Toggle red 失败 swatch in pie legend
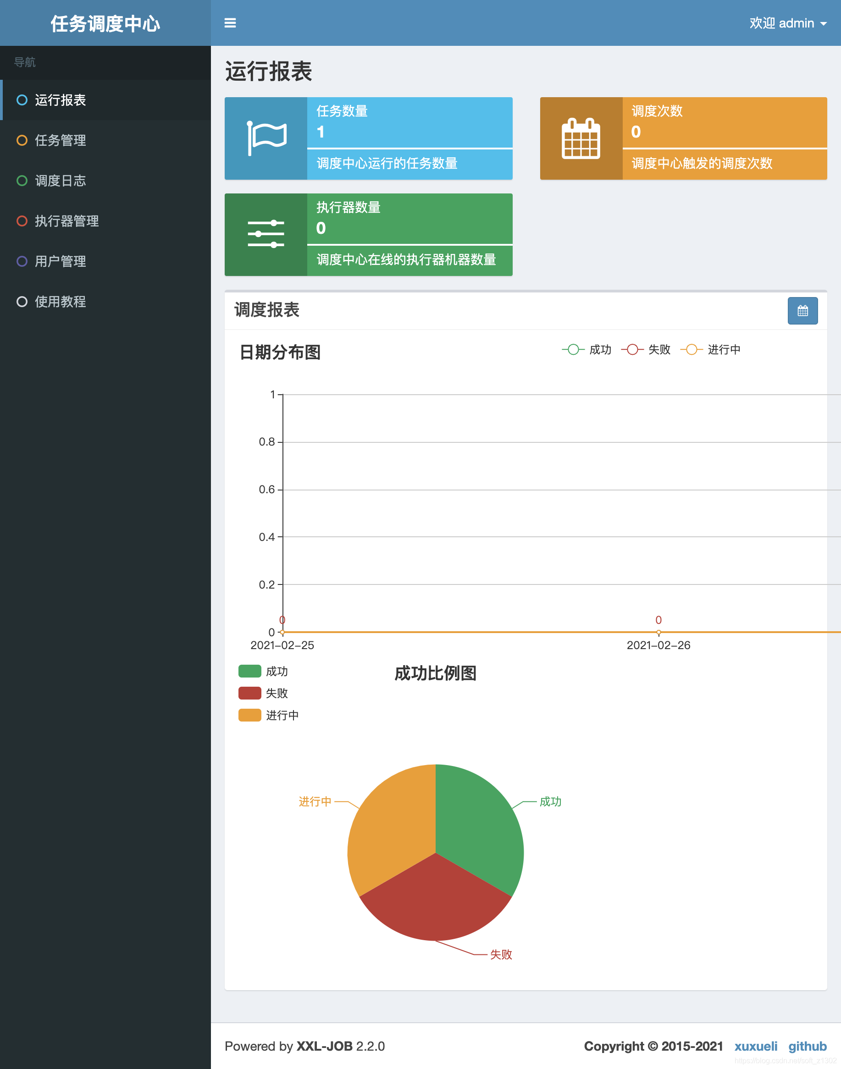 (x=249, y=693)
